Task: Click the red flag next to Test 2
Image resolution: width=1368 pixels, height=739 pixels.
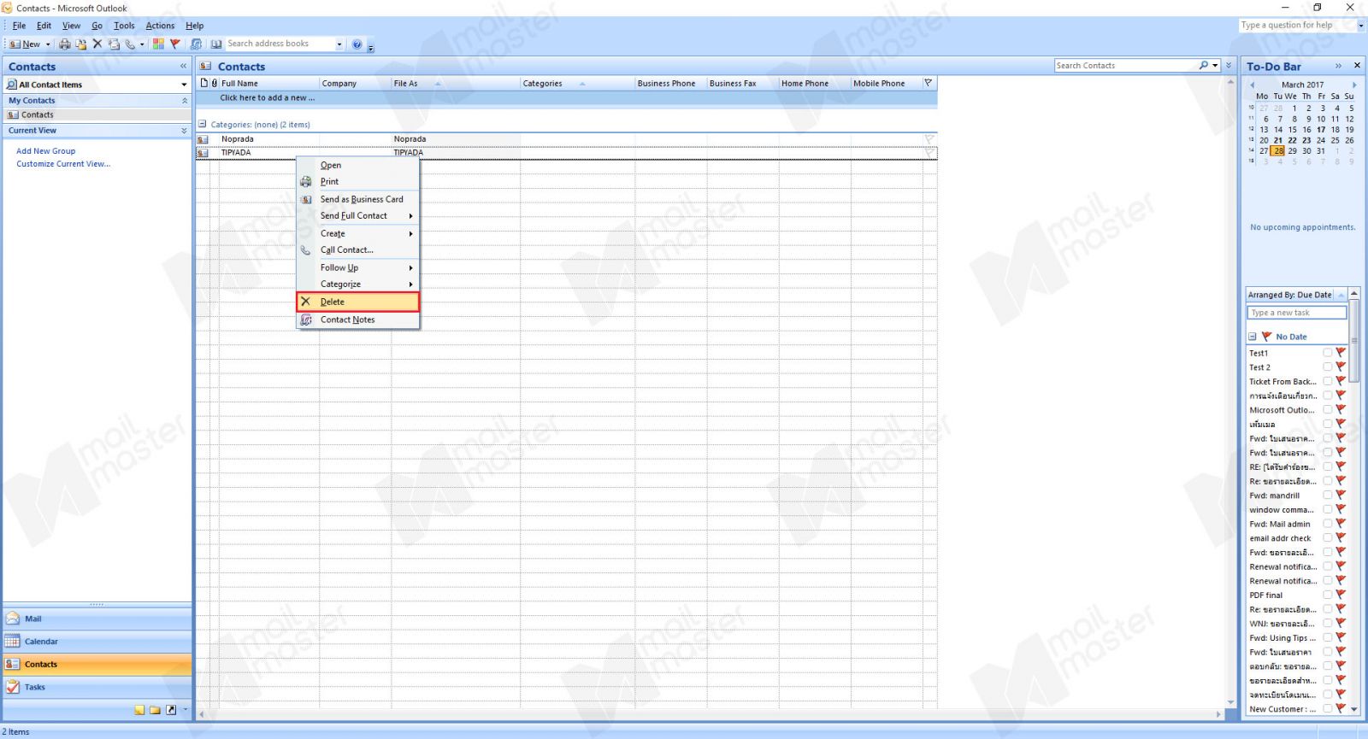Action: [1341, 367]
